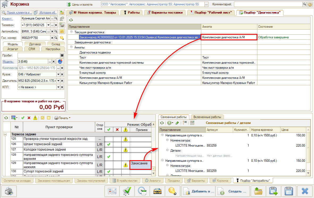314x198 pixels.
Task: Click the checked yellow checkbox in checklist toolbar
Action: coord(42,118)
